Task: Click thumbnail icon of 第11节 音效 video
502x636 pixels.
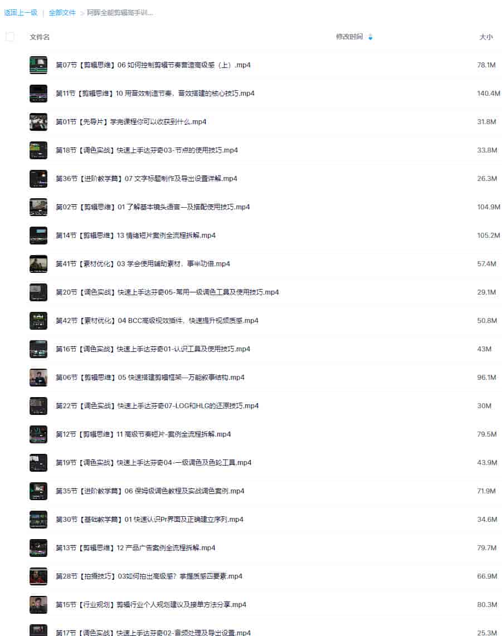Action: point(38,94)
